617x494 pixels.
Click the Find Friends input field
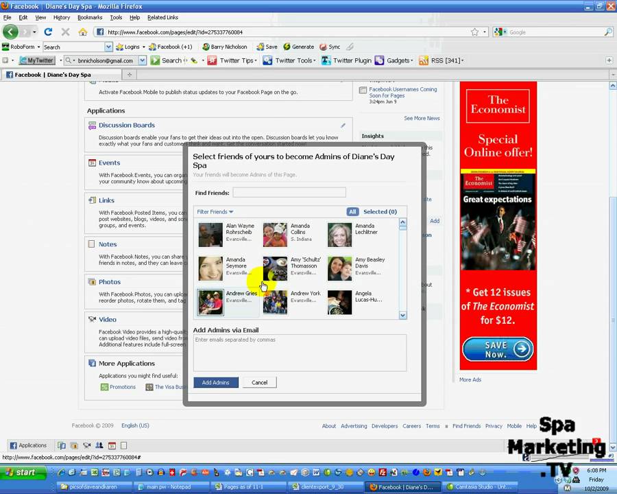tap(289, 192)
